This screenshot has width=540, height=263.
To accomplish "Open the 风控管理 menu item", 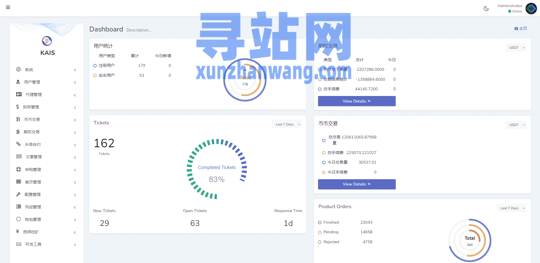I will point(47,207).
